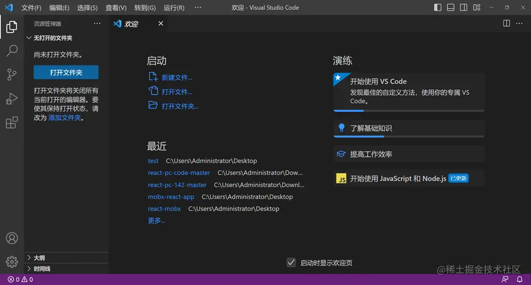This screenshot has width=531, height=285.
Task: Open Explorer views and more actions ellipsis
Action: tap(97, 24)
